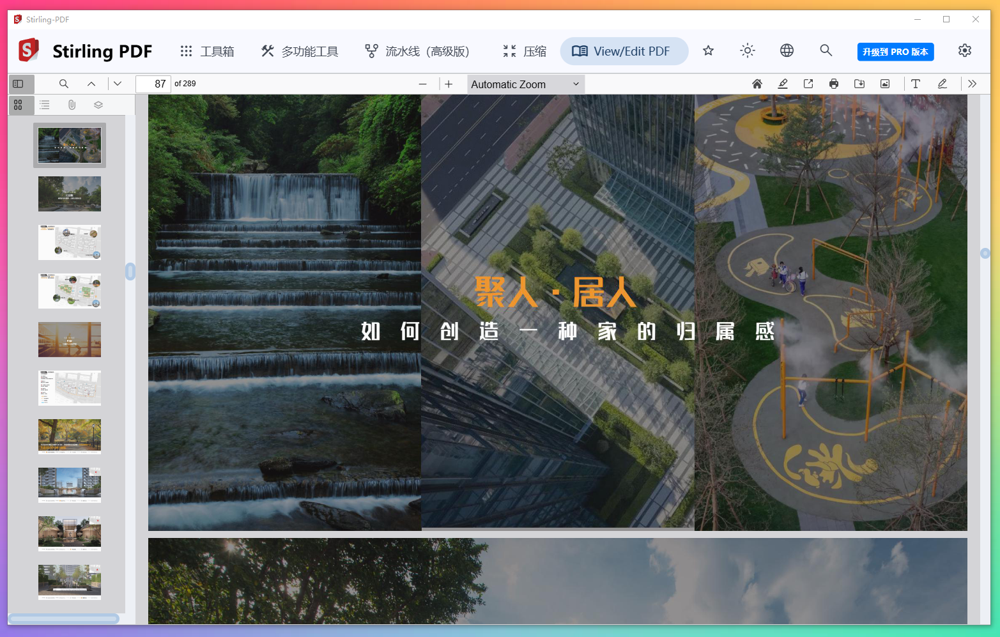
Task: Click the page number input field
Action: (x=153, y=84)
